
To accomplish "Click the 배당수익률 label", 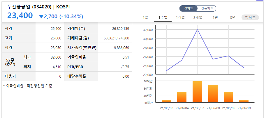I will click(x=77, y=76).
